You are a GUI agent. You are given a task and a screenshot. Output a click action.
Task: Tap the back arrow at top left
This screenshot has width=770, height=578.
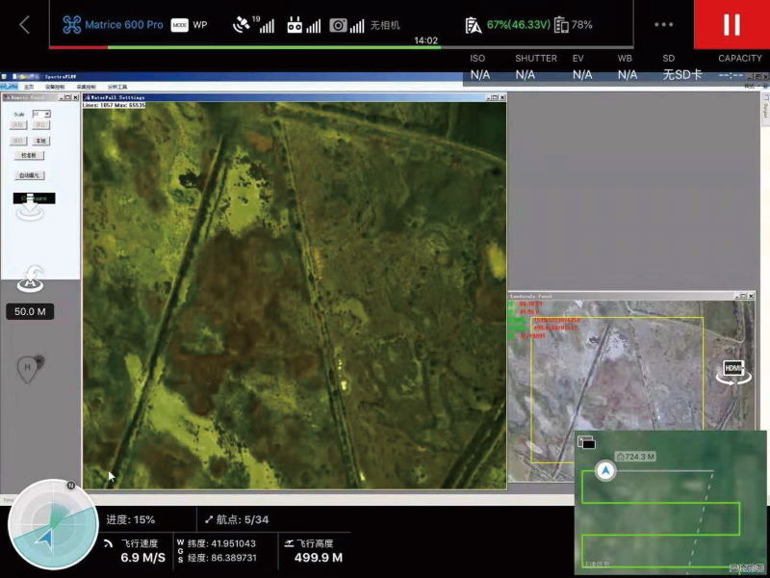pos(24,25)
